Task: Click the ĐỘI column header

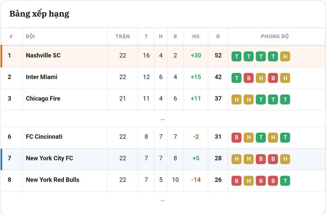Action: coord(30,36)
